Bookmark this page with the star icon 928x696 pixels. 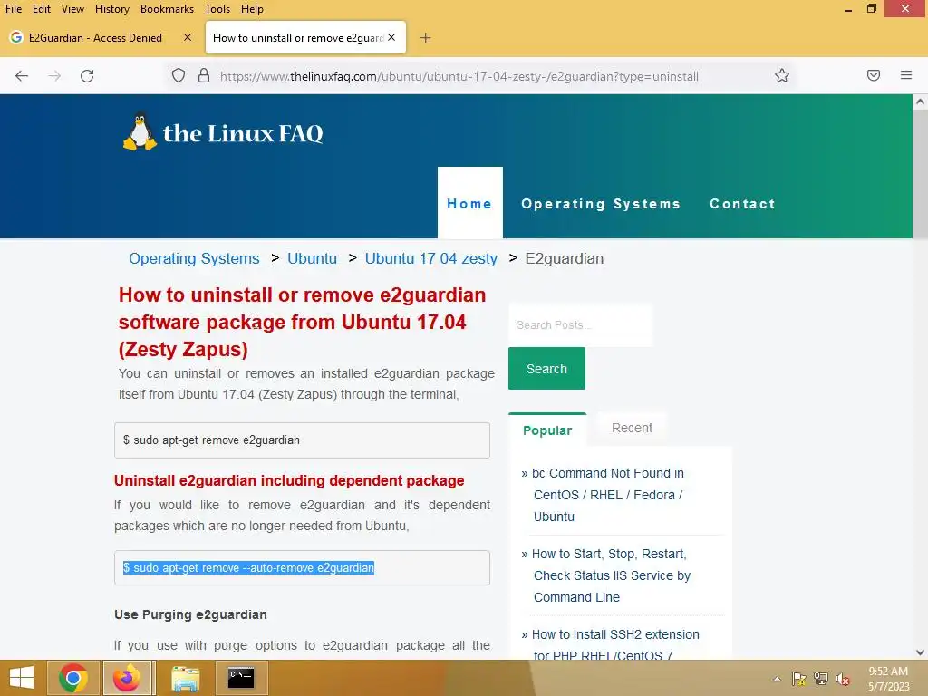click(x=782, y=76)
